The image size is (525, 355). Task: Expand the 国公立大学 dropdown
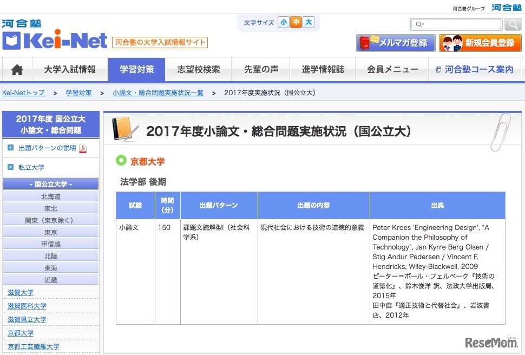click(x=50, y=183)
